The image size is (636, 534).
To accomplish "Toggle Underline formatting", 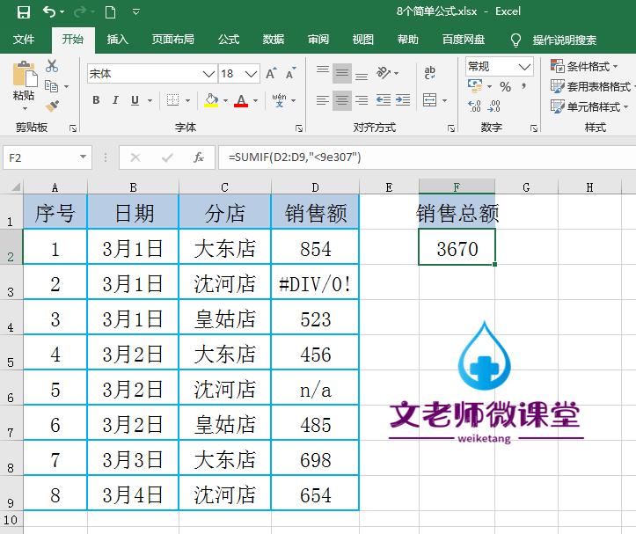I will pos(135,99).
